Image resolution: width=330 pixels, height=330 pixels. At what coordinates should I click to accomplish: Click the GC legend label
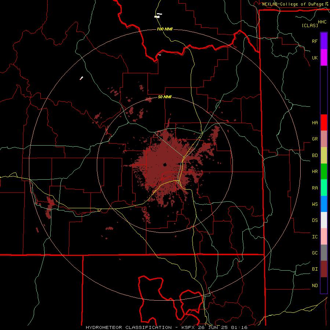(x=315, y=253)
